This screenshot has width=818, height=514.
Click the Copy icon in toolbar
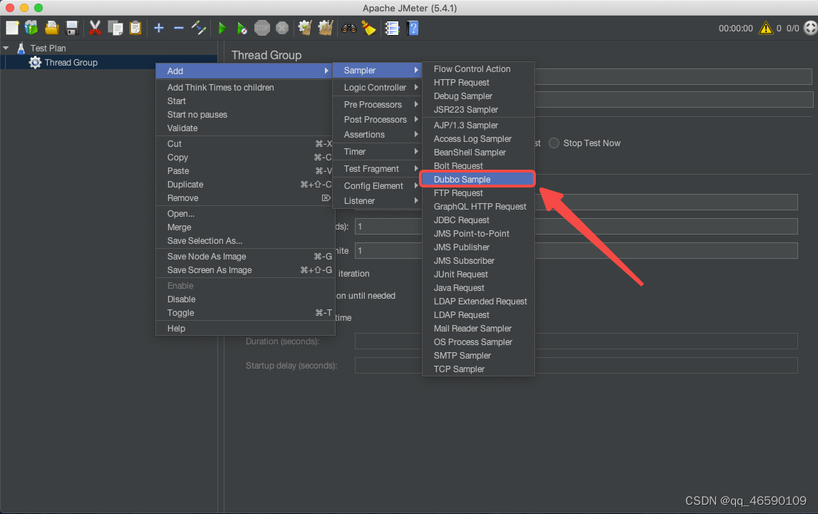115,28
